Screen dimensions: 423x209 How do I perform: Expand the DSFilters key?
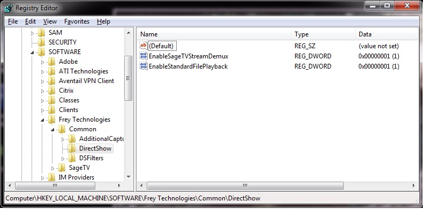[x=63, y=159]
